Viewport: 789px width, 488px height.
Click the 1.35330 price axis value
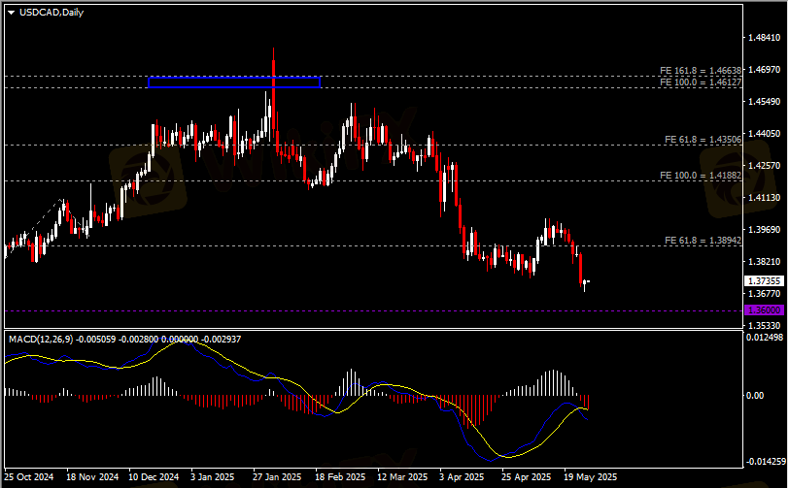tap(765, 326)
